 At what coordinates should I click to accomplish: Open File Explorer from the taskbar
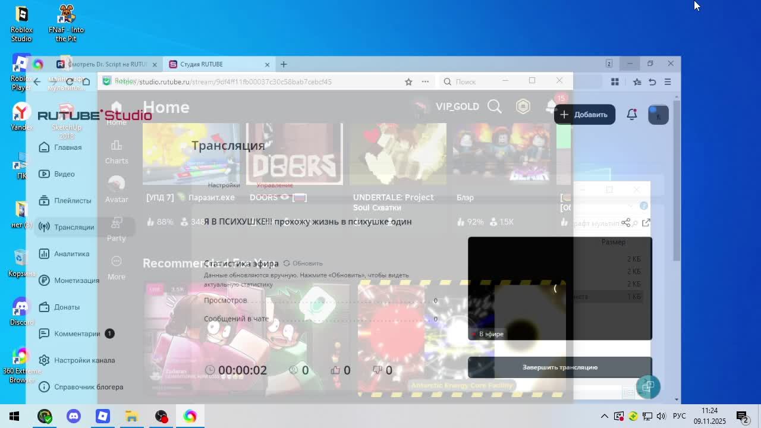(x=131, y=416)
